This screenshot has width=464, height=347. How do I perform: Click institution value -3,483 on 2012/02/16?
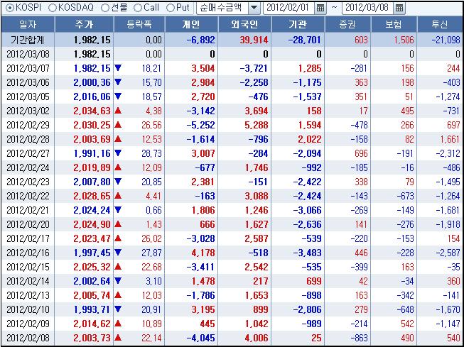307,253
